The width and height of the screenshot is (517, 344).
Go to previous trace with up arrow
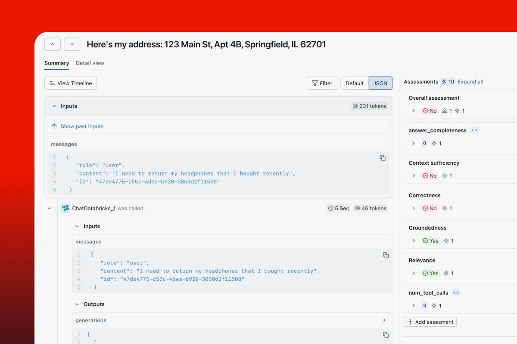[x=53, y=44]
